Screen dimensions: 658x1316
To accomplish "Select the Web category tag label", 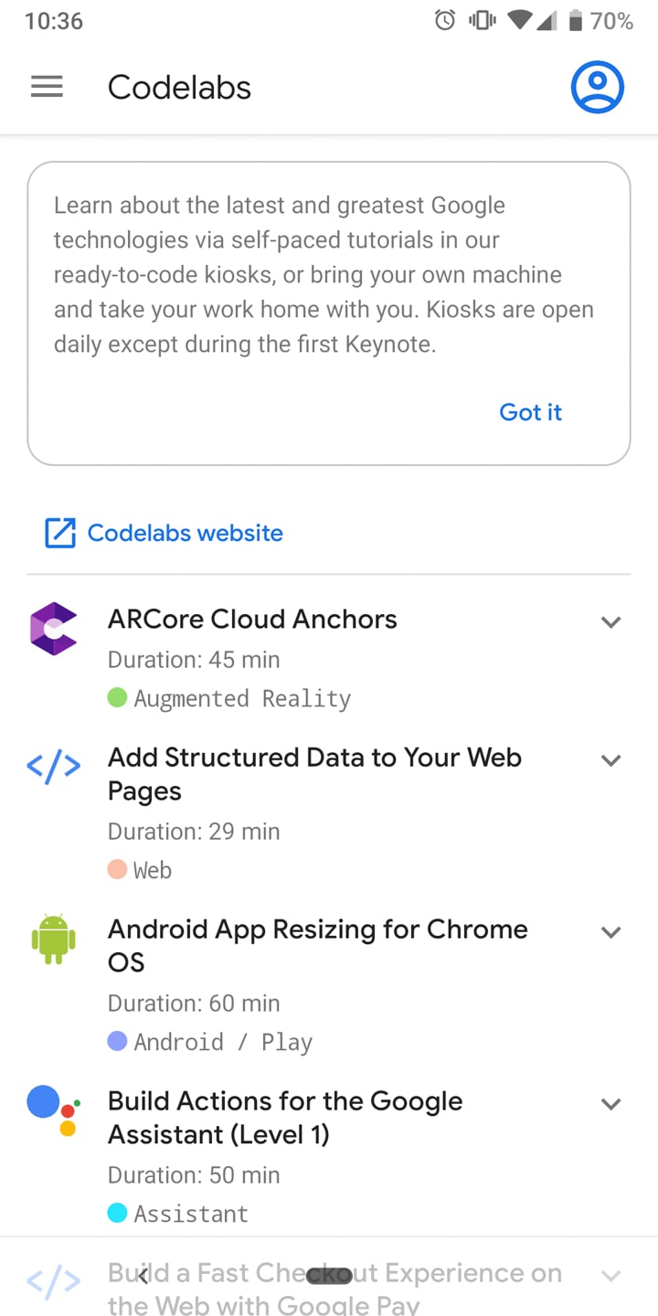I will [x=153, y=870].
